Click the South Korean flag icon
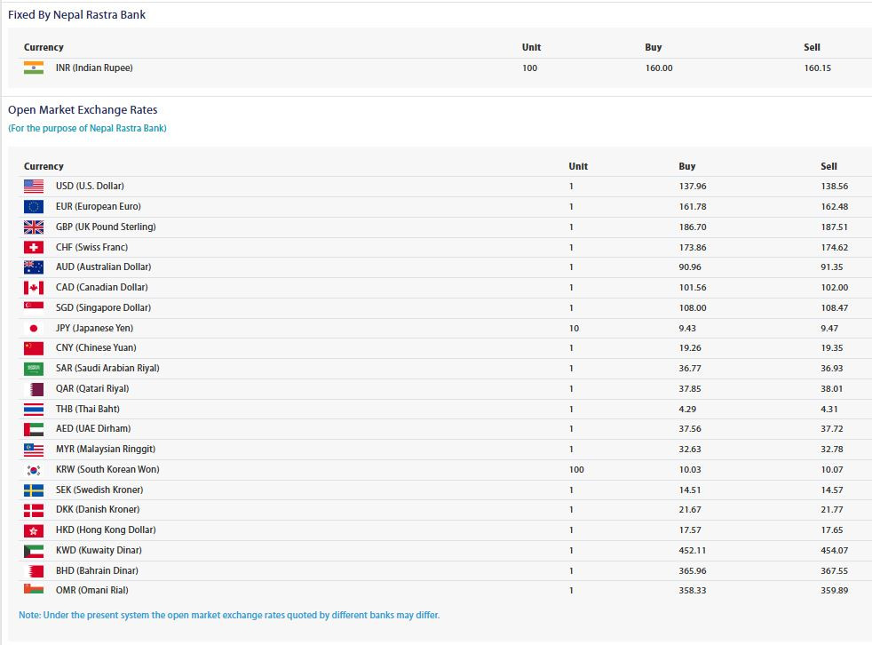The width and height of the screenshot is (872, 645). coord(34,470)
